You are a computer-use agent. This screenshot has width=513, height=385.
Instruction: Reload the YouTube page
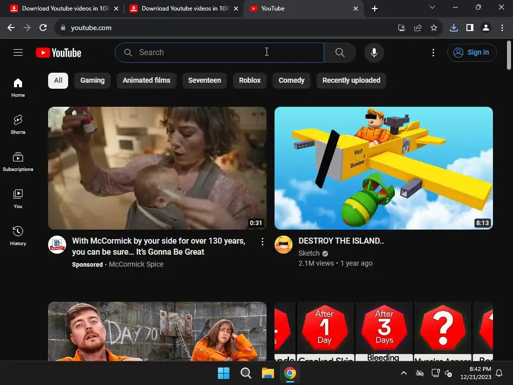click(x=43, y=28)
